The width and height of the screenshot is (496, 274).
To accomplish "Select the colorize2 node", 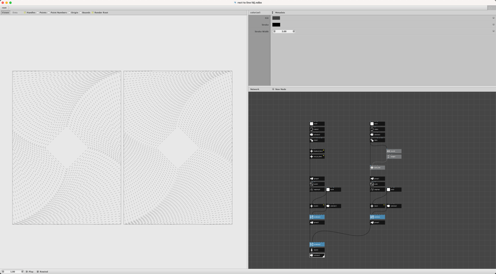I will pyautogui.click(x=394, y=206).
